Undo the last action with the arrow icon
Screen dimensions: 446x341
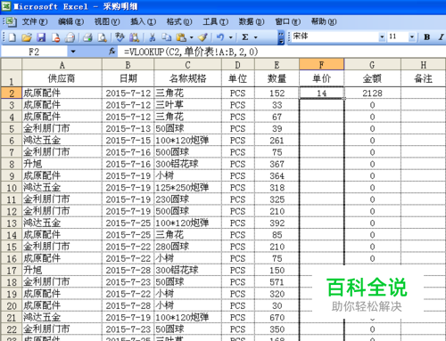point(220,37)
